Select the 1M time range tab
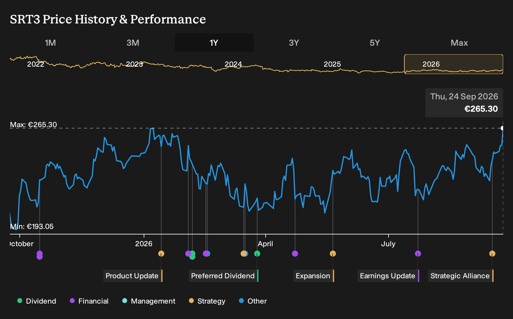 click(50, 43)
